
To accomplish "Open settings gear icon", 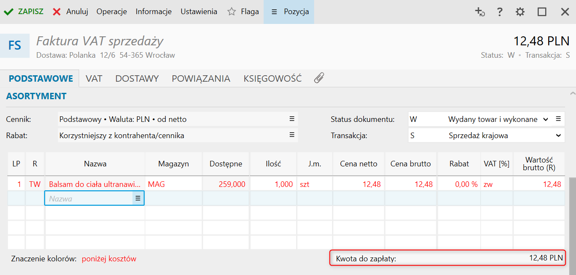I will click(x=520, y=12).
